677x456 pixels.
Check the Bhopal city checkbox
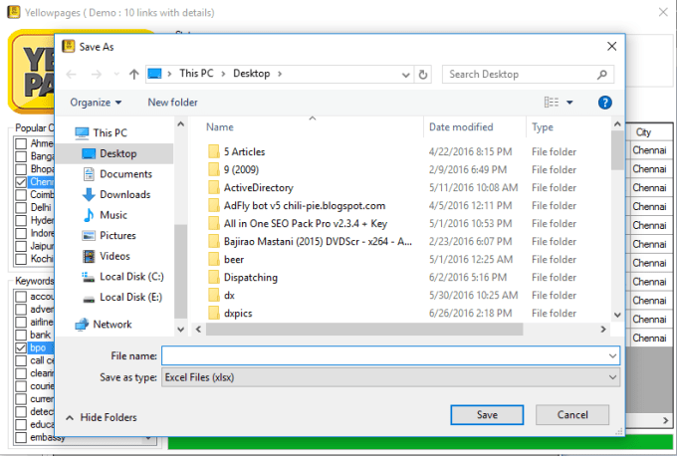[21, 169]
